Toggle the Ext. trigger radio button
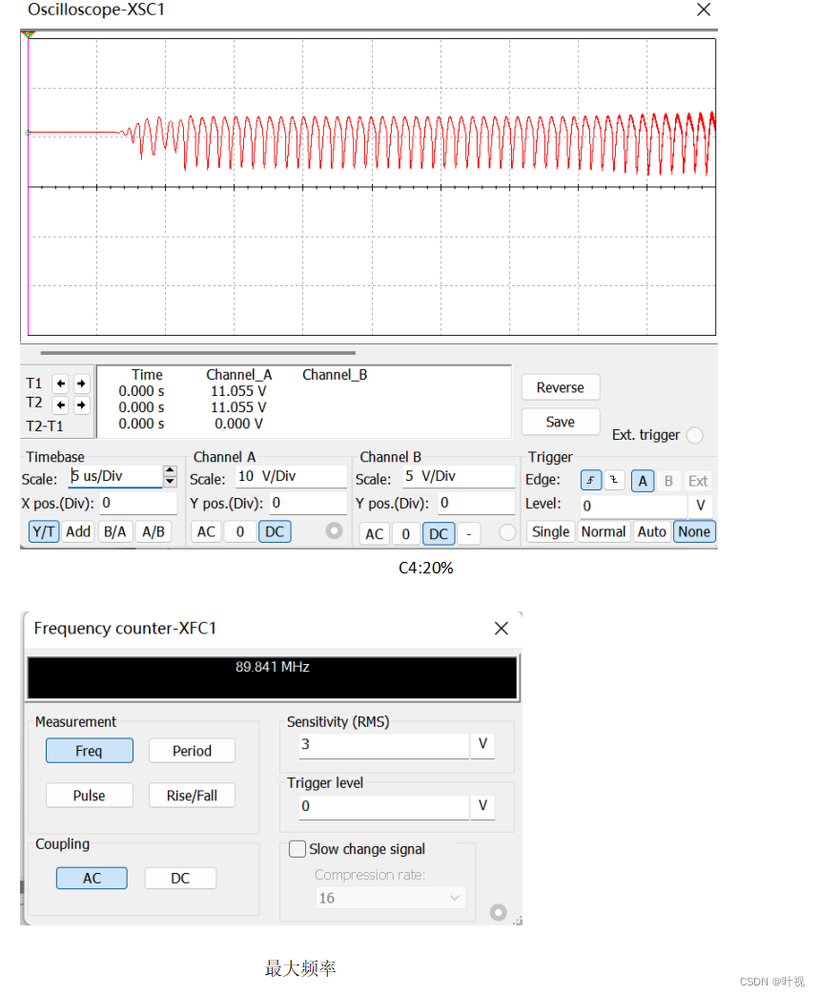Image resolution: width=819 pixels, height=996 pixels. pyautogui.click(x=695, y=435)
